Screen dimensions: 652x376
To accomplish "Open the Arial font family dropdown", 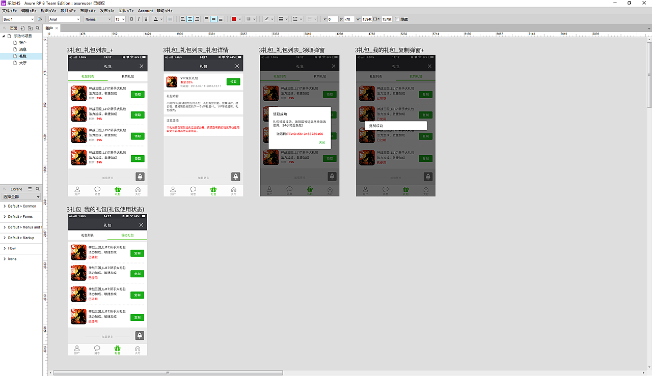I will [x=64, y=19].
